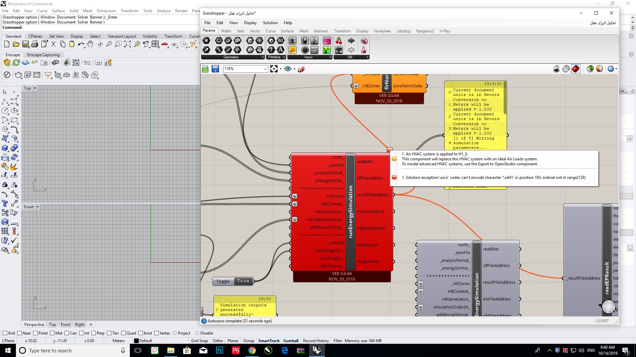Switch the Boolean Toggle value True
The height and width of the screenshot is (357, 636).
click(243, 281)
